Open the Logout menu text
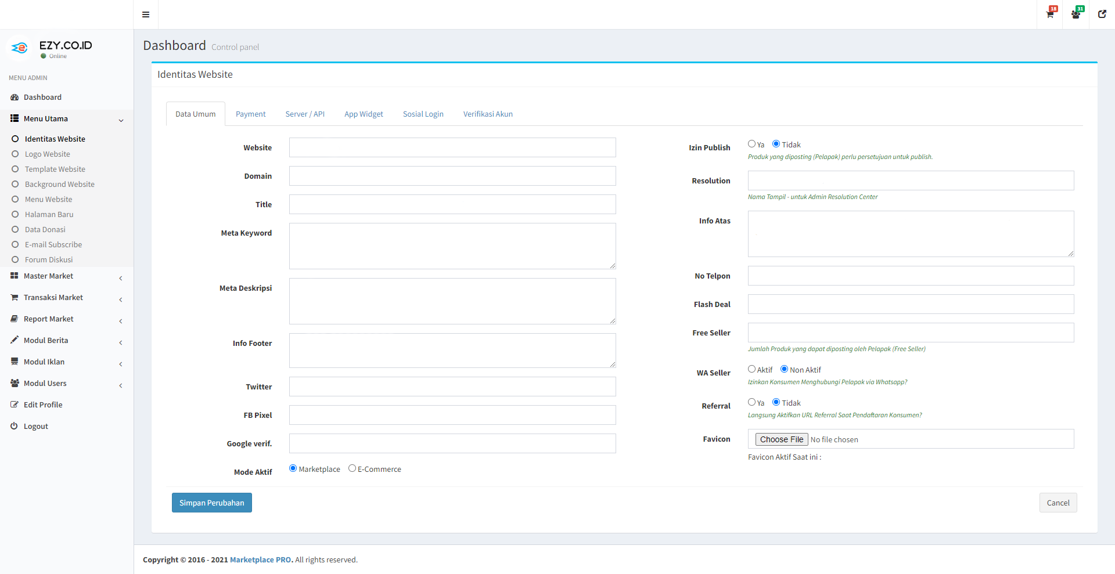This screenshot has height=574, width=1115. pyautogui.click(x=36, y=426)
